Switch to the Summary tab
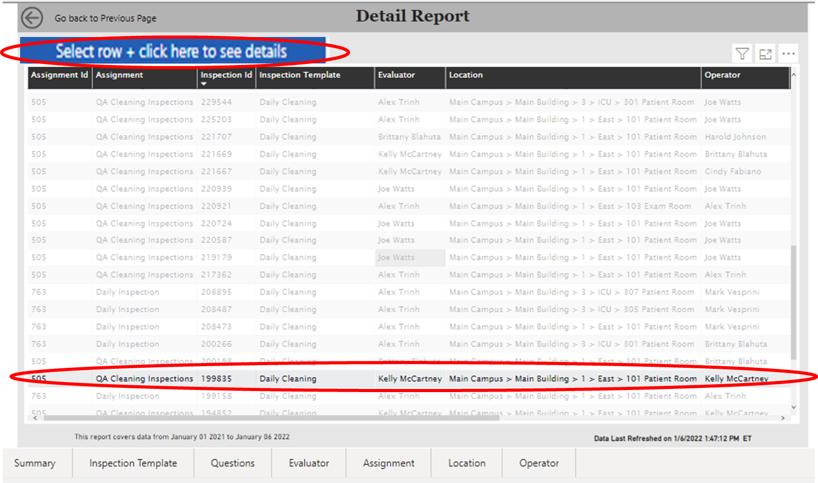 coord(35,463)
